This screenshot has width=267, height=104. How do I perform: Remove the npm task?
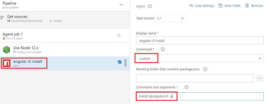[254, 6]
